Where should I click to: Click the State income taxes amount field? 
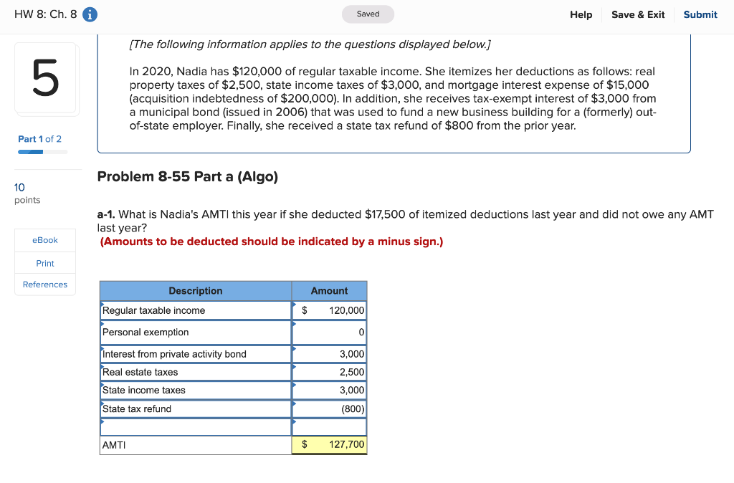pos(329,390)
